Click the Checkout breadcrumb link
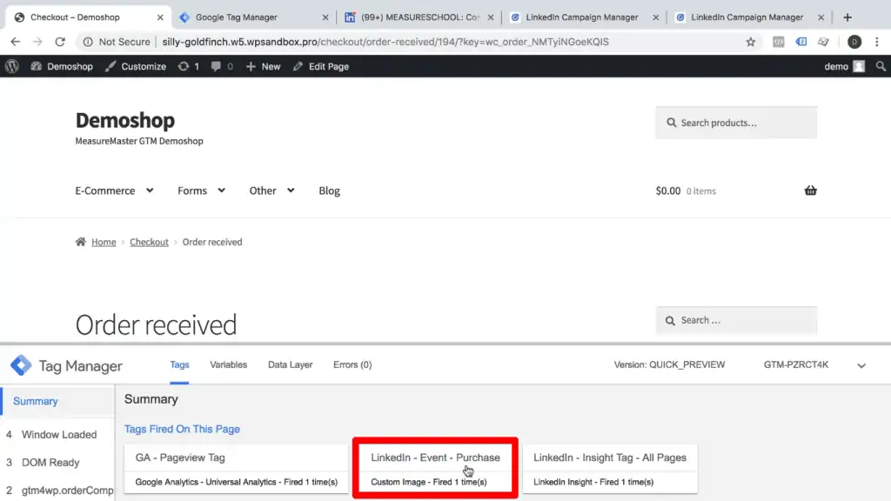 (x=149, y=242)
